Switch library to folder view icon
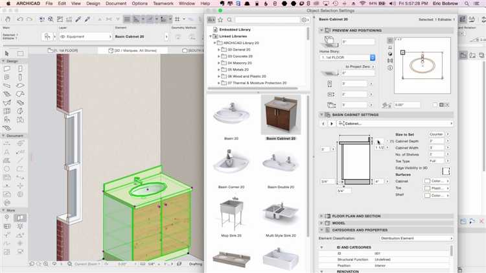This screenshot has width=486, height=273. 211,20
